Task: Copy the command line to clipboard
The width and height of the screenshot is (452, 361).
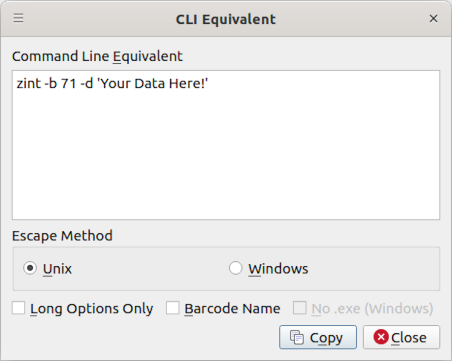Action: [318, 337]
